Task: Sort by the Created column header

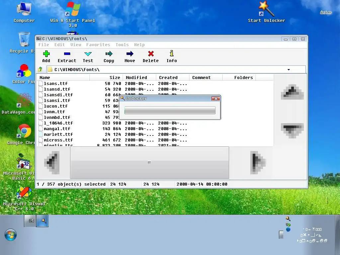Action: (x=173, y=77)
